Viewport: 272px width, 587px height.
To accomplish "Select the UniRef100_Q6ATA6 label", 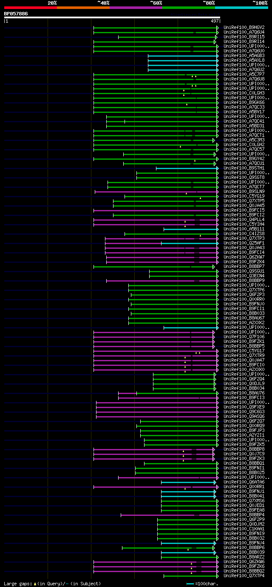I will [x=244, y=482].
